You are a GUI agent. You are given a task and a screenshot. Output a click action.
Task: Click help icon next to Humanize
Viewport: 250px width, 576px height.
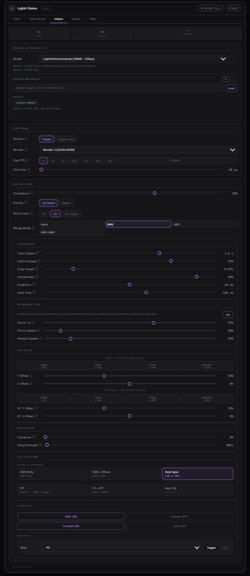pos(34,437)
